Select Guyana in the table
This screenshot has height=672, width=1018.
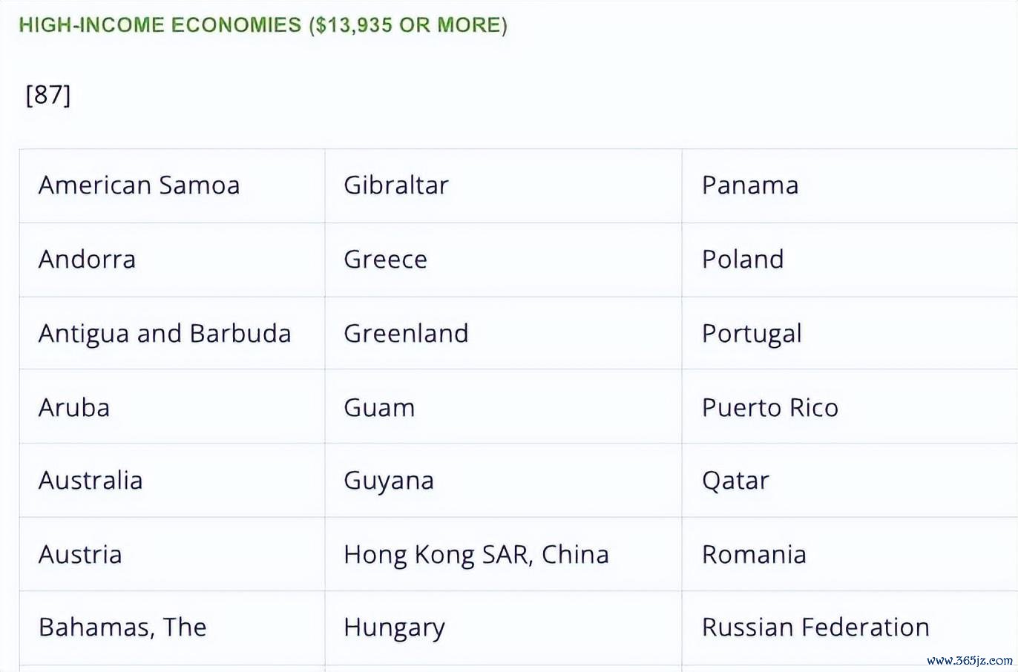click(x=503, y=480)
